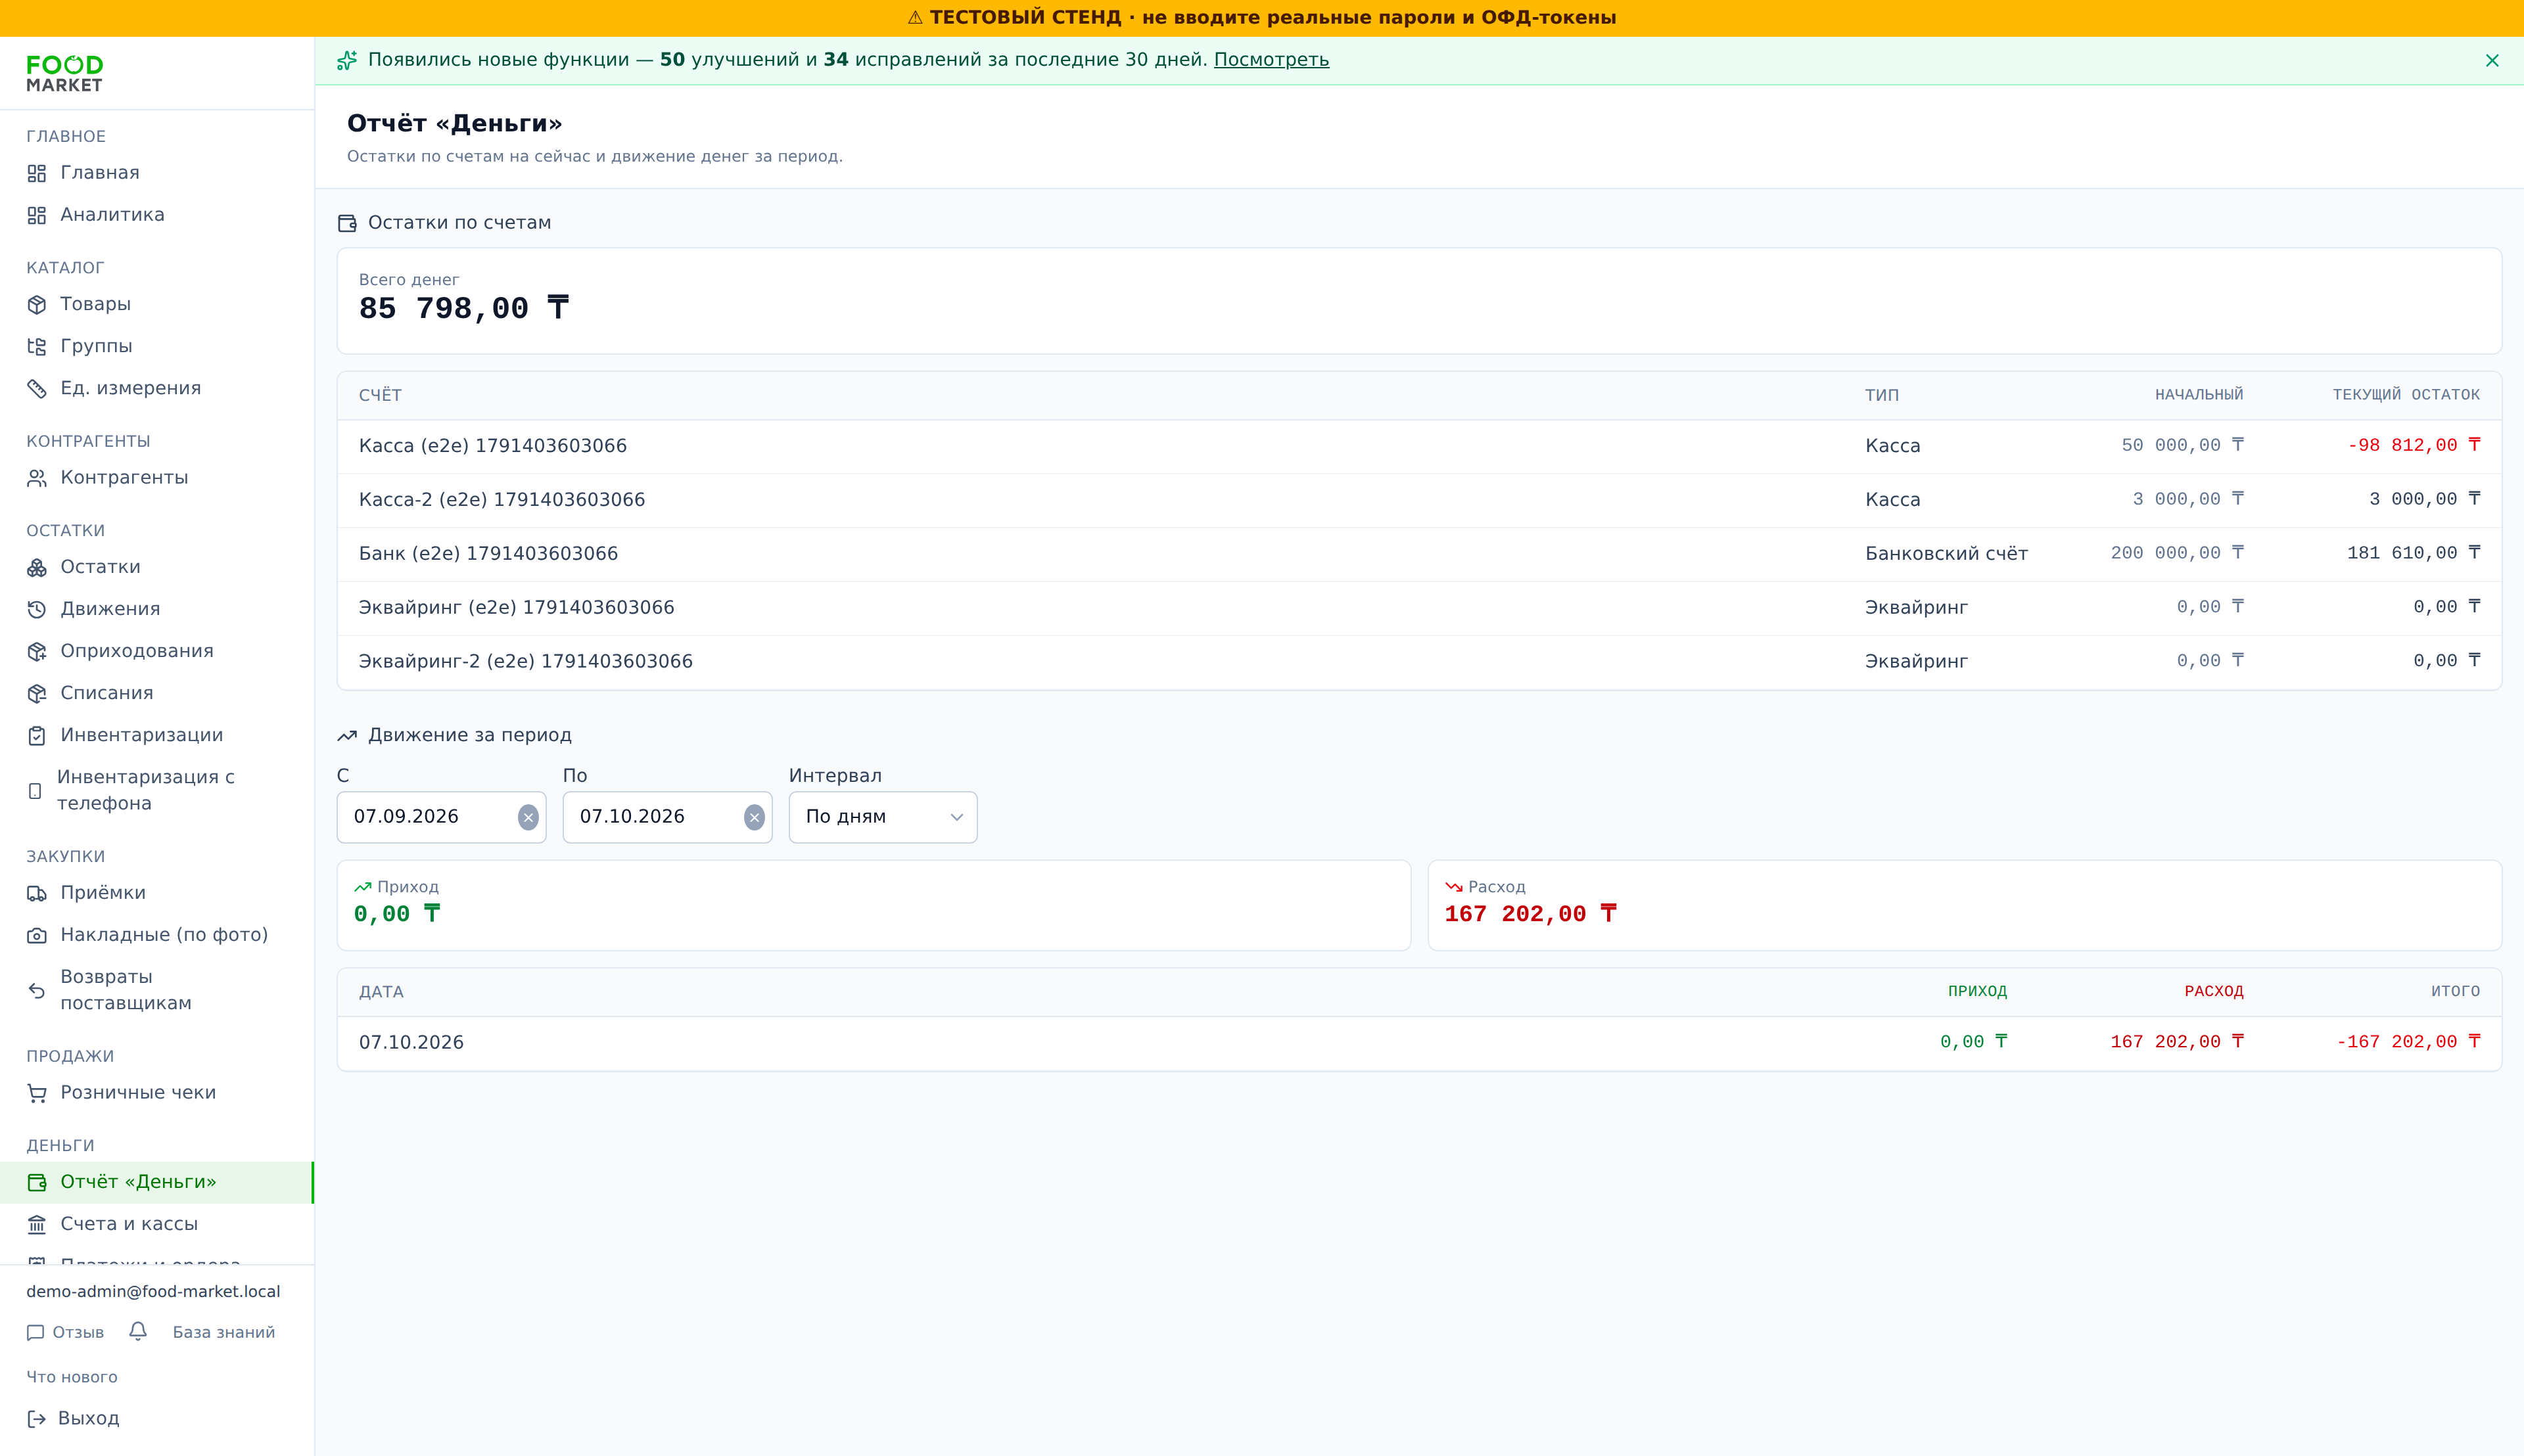2524x1456 pixels.
Task: Click the shopping cart icon for Розничные чеки
Action: coord(37,1093)
